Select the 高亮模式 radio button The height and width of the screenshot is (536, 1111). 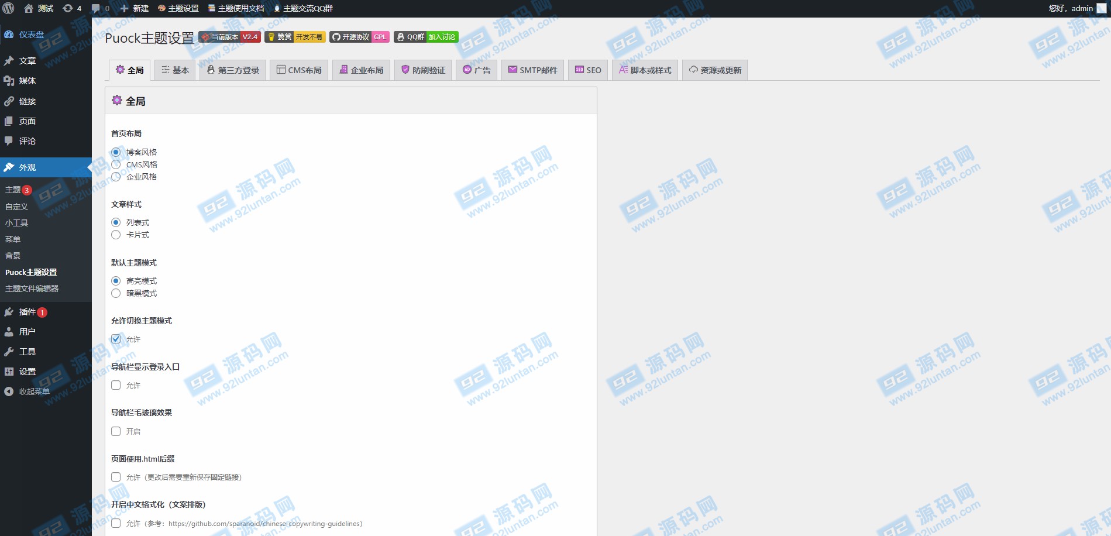(x=116, y=281)
